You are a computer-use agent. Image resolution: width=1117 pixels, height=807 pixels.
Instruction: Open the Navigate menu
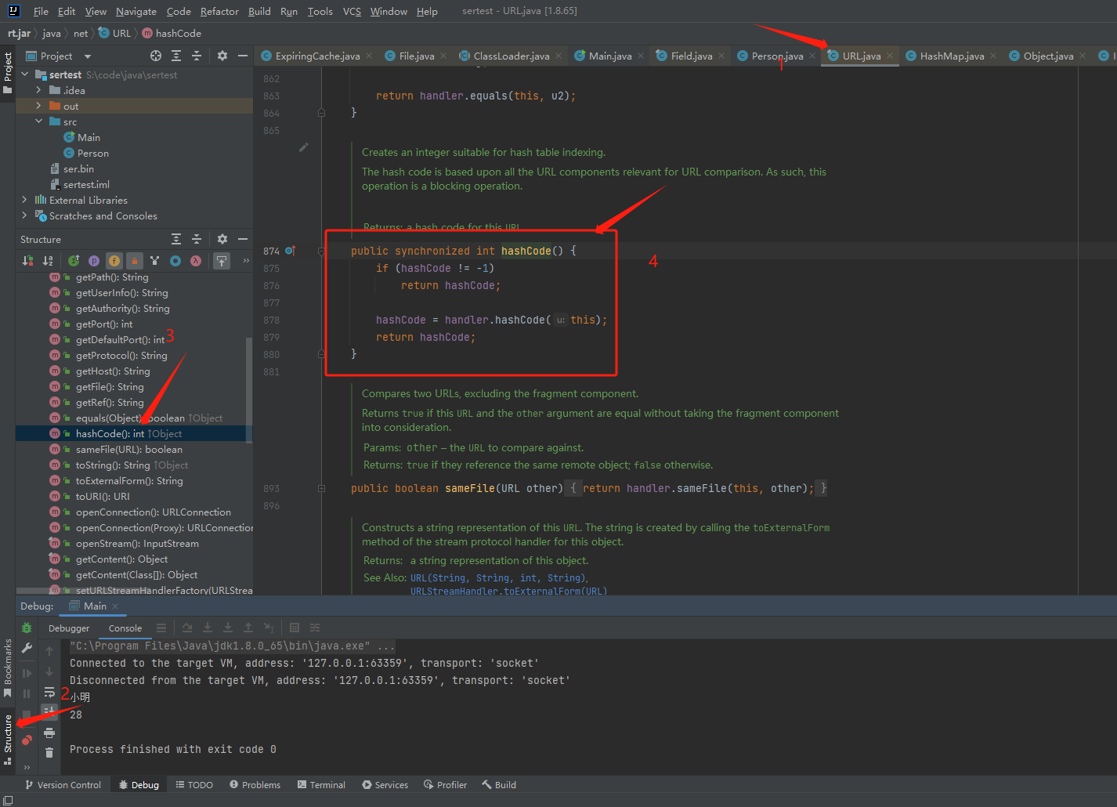[x=136, y=11]
